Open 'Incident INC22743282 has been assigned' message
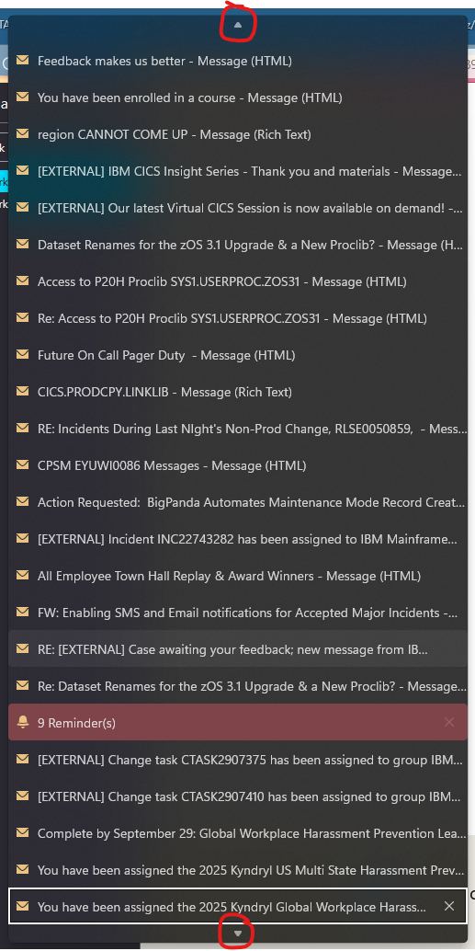 [237, 539]
